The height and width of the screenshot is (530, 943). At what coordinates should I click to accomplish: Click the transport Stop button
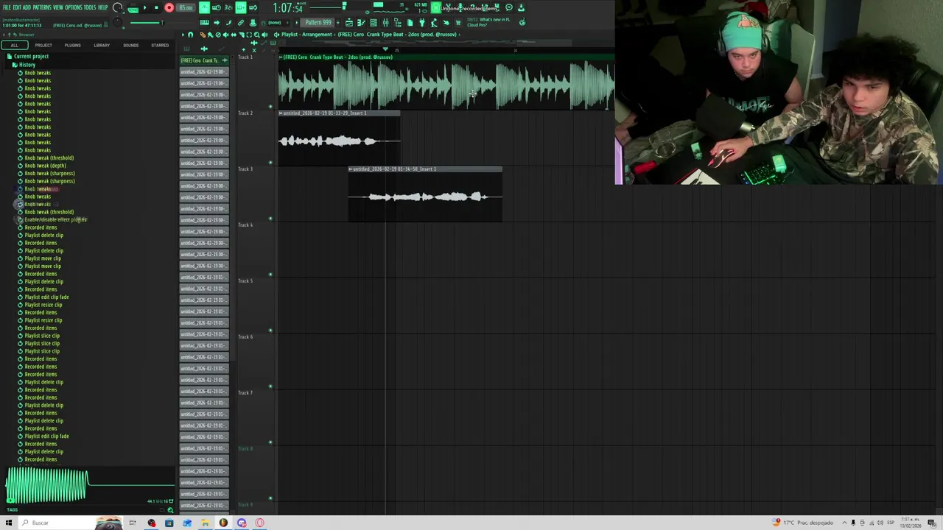(x=156, y=7)
